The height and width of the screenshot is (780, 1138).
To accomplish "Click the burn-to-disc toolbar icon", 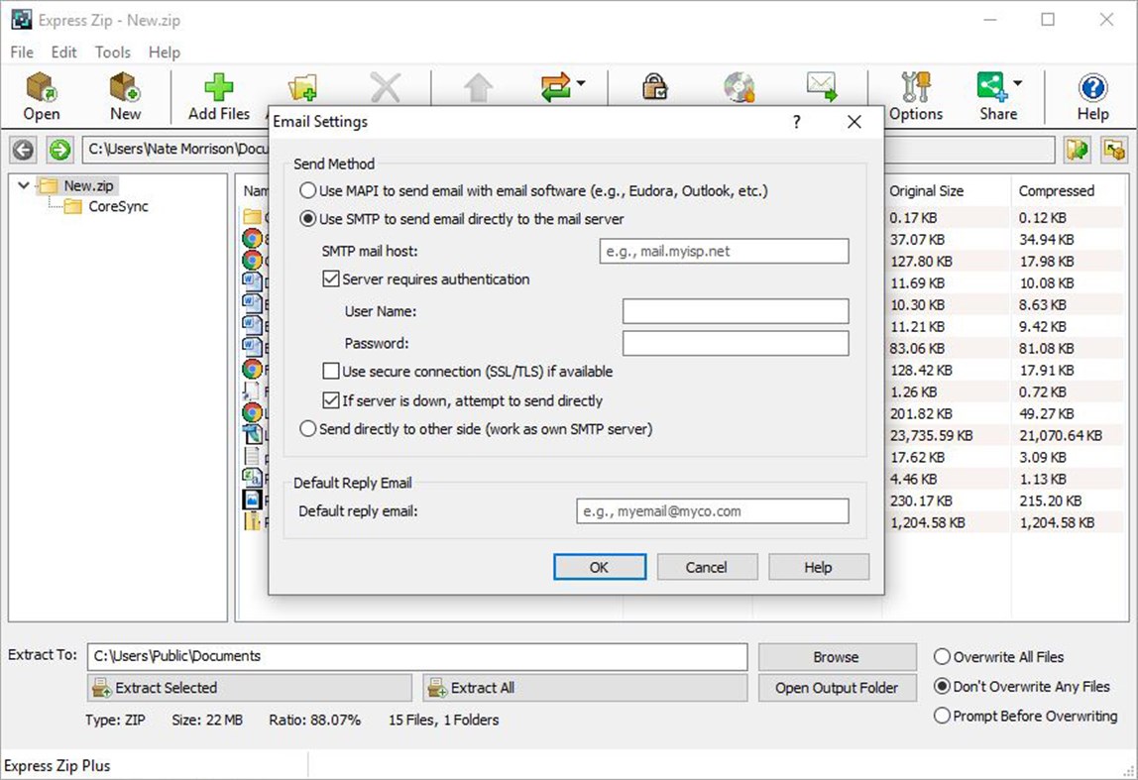I will coord(738,88).
